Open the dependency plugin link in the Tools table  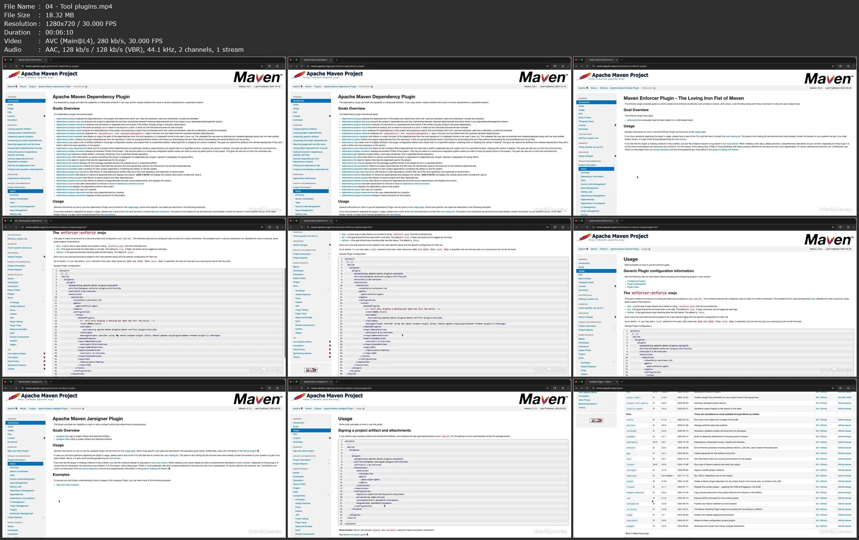pyautogui.click(x=632, y=442)
